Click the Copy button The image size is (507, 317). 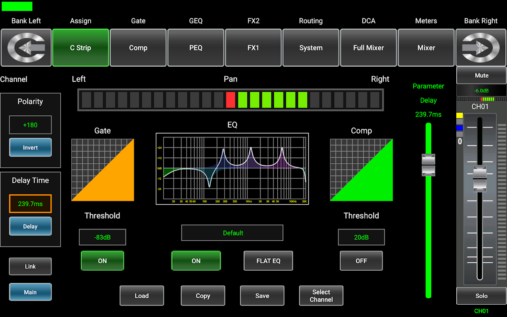tap(203, 296)
